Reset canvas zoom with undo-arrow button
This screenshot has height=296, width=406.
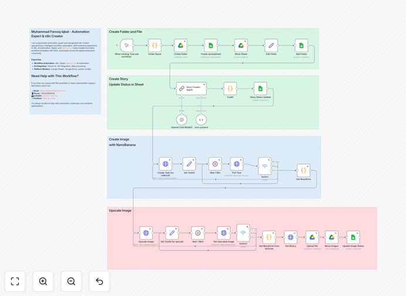pyautogui.click(x=99, y=281)
